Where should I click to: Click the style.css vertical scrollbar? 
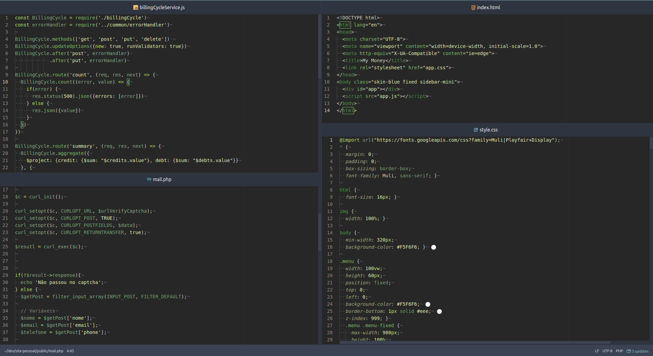pyautogui.click(x=651, y=143)
